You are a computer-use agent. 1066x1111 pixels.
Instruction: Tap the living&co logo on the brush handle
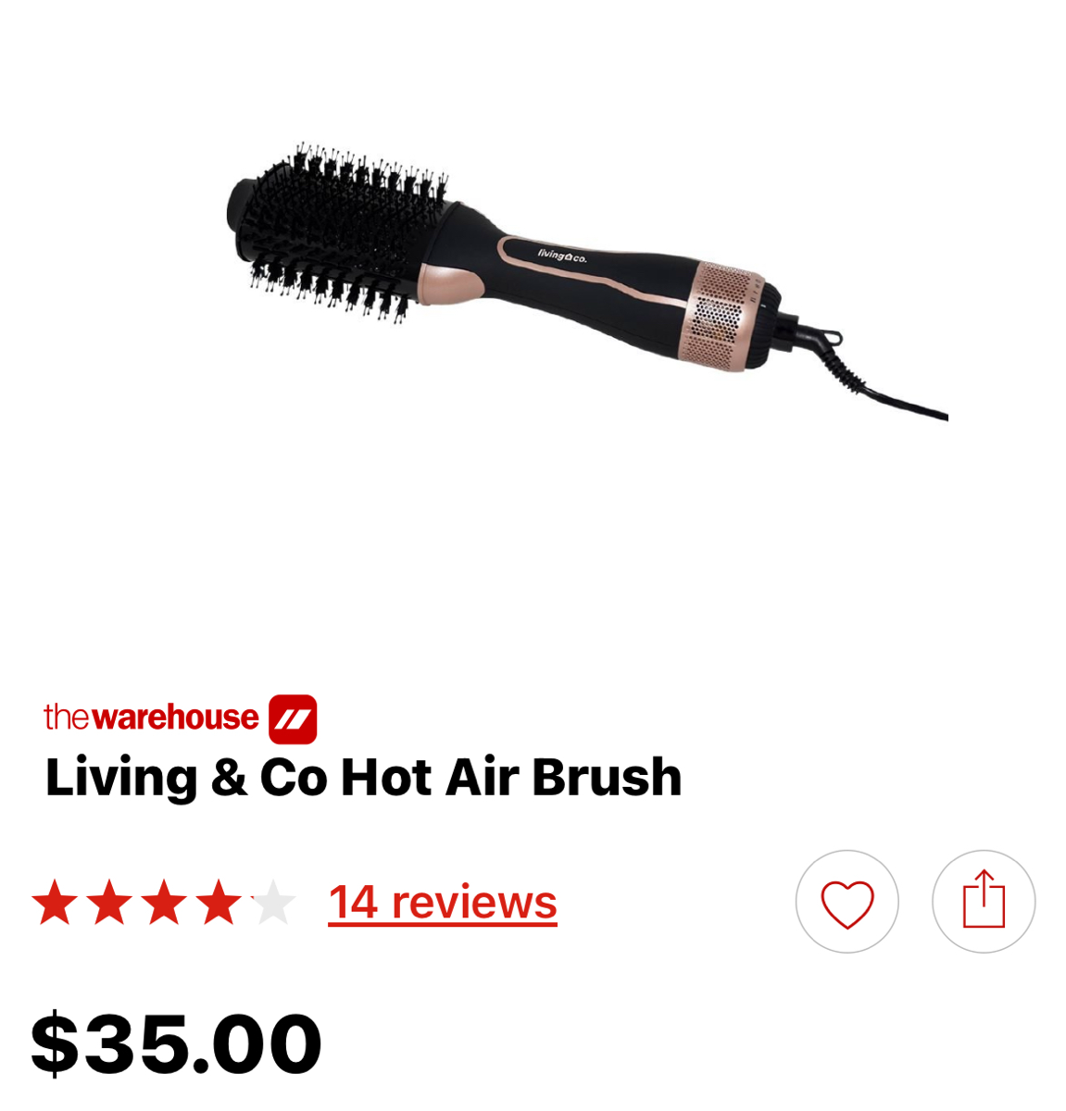[x=562, y=256]
